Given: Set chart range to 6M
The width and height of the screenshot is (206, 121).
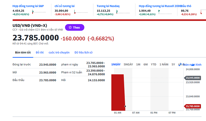Looking at the screenshot, I should click(x=145, y=65).
